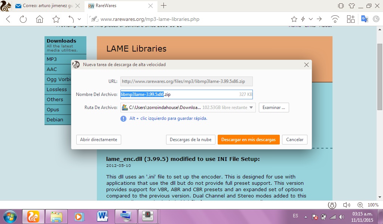Image resolution: width=383 pixels, height=224 pixels.
Task: Open the extensions grid icon
Action: [x=351, y=19]
